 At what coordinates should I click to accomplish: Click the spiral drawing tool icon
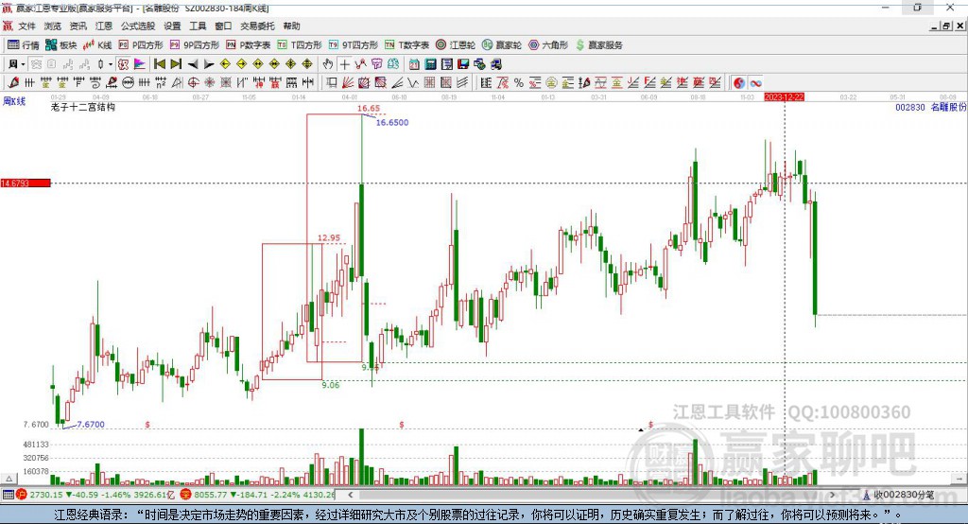[95, 83]
